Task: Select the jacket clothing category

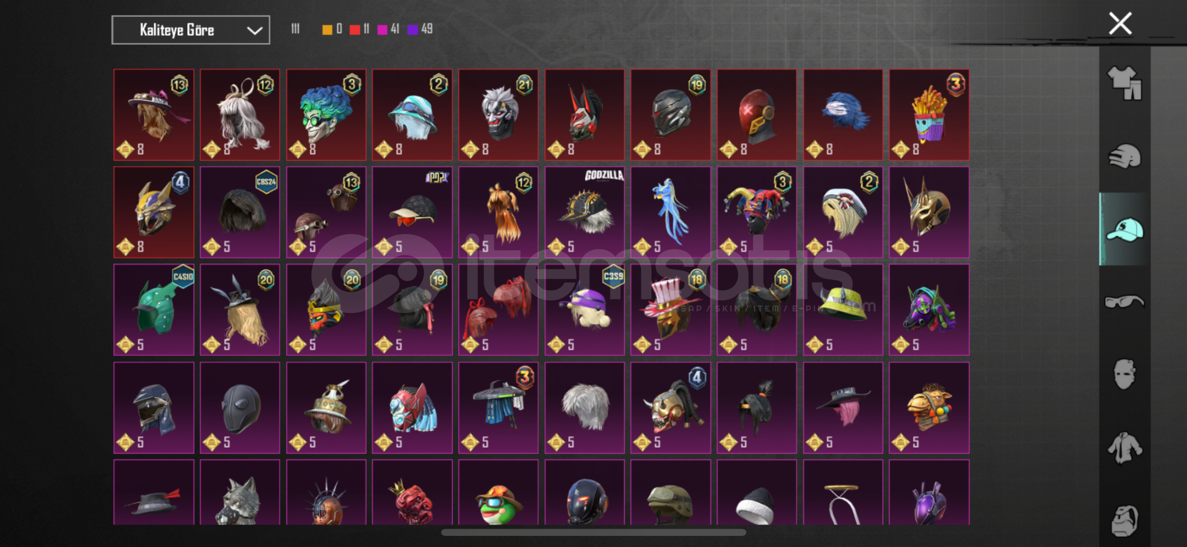Action: pos(1124,448)
